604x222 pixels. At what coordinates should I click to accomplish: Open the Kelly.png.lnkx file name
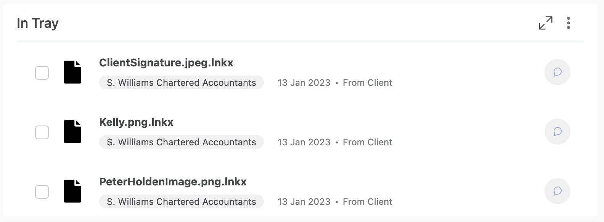136,122
